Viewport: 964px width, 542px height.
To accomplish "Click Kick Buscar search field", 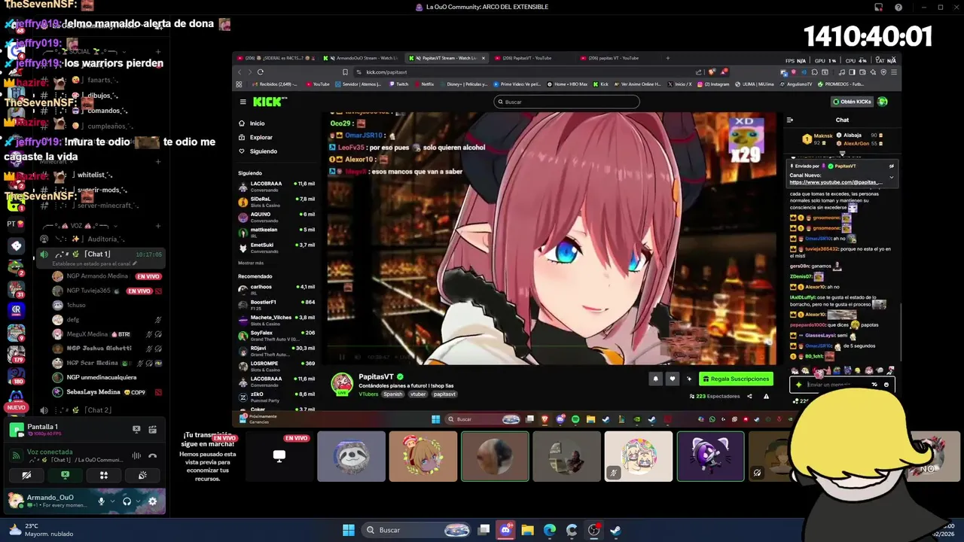I will pos(566,102).
